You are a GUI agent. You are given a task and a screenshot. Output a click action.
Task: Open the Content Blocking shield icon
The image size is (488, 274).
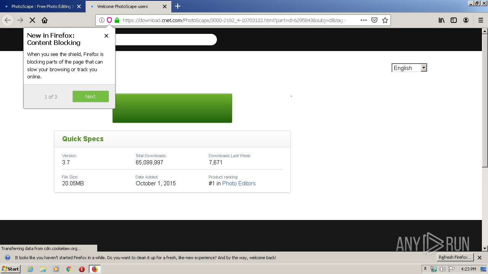[x=109, y=20]
